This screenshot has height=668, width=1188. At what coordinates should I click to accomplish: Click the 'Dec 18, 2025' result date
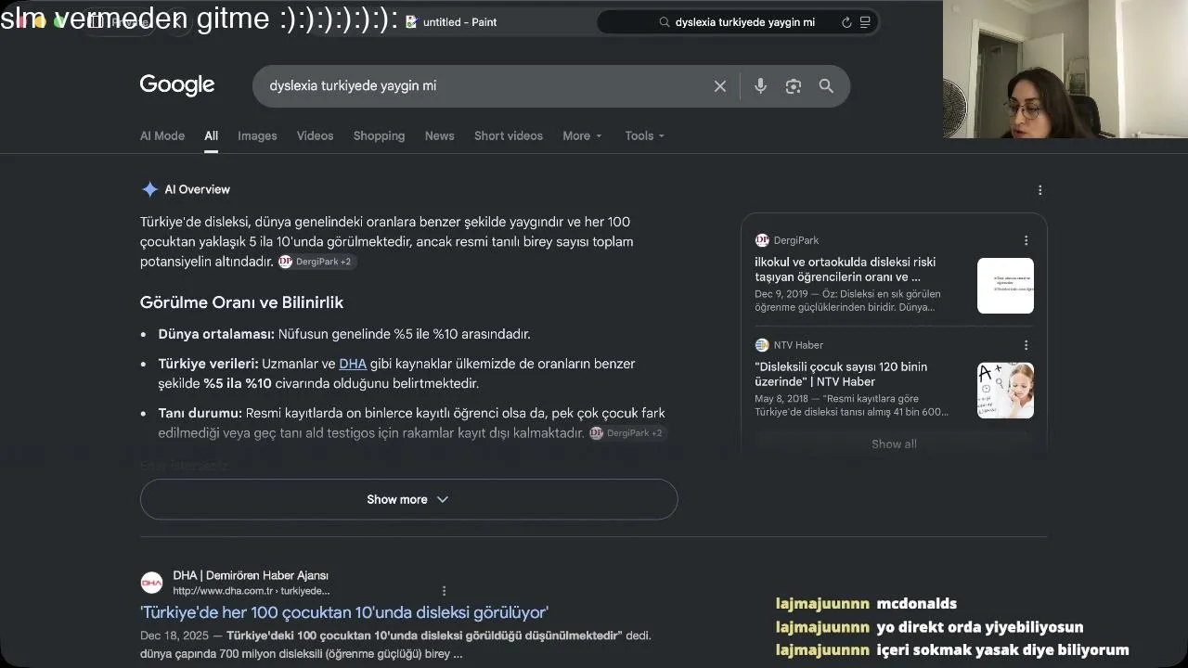(x=174, y=636)
